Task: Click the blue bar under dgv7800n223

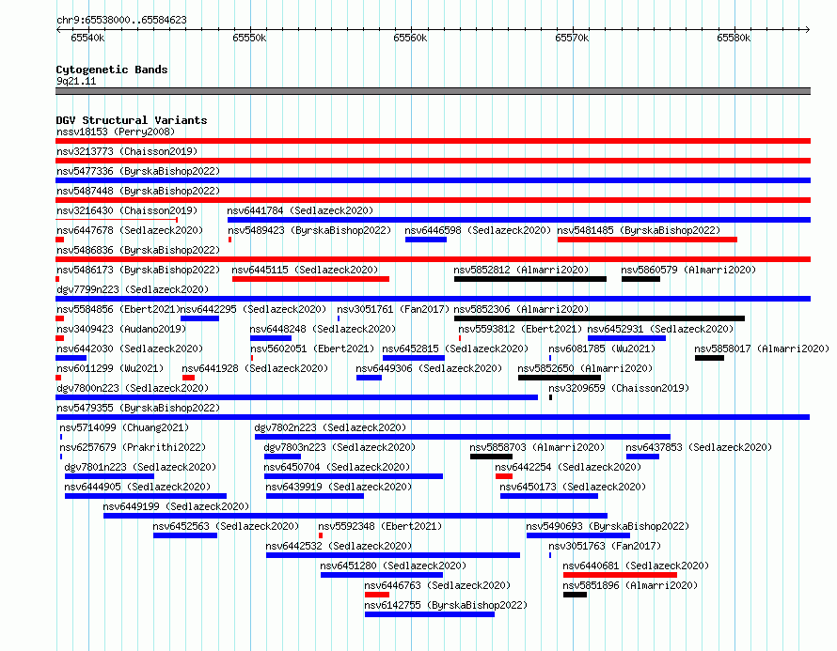Action: [297, 397]
